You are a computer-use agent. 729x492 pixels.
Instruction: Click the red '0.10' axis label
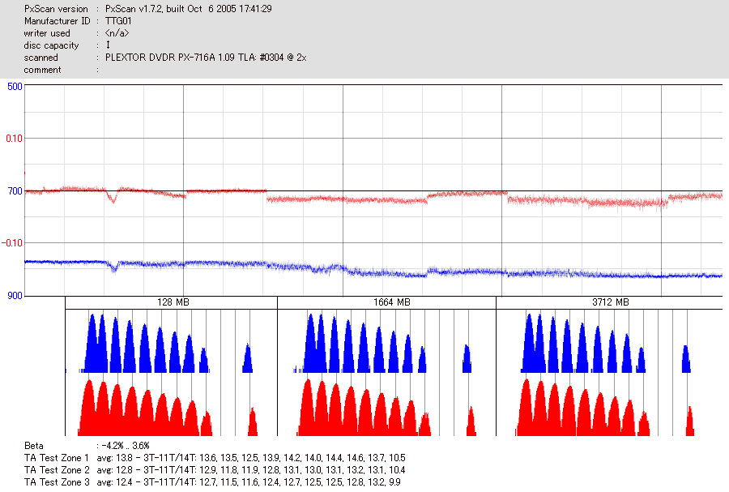pyautogui.click(x=14, y=139)
